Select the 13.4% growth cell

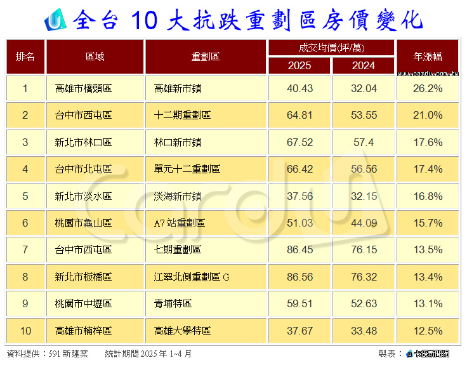pos(428,277)
